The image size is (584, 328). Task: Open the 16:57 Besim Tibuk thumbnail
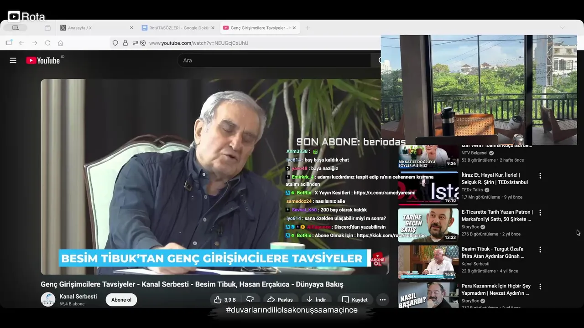click(428, 262)
